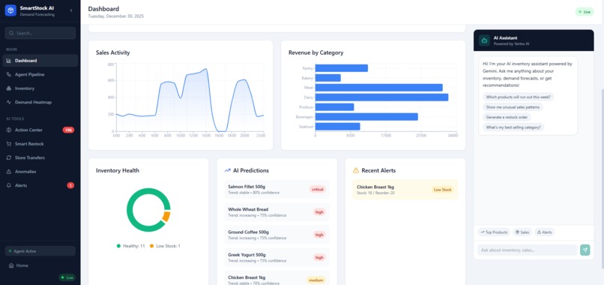Click the 196 badge on Action Center
604x285 pixels.
click(68, 130)
